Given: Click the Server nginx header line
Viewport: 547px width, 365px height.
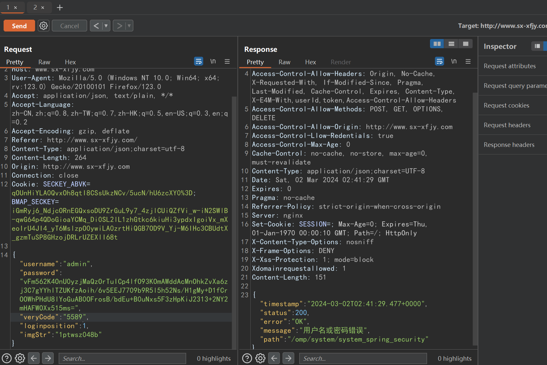Looking at the screenshot, I should pyautogui.click(x=277, y=215).
